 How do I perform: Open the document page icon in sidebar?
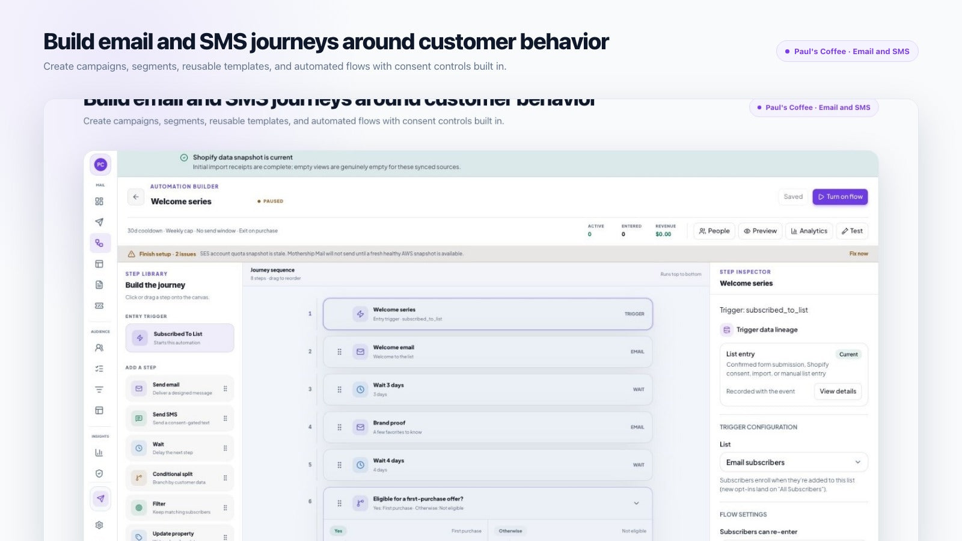pos(99,285)
